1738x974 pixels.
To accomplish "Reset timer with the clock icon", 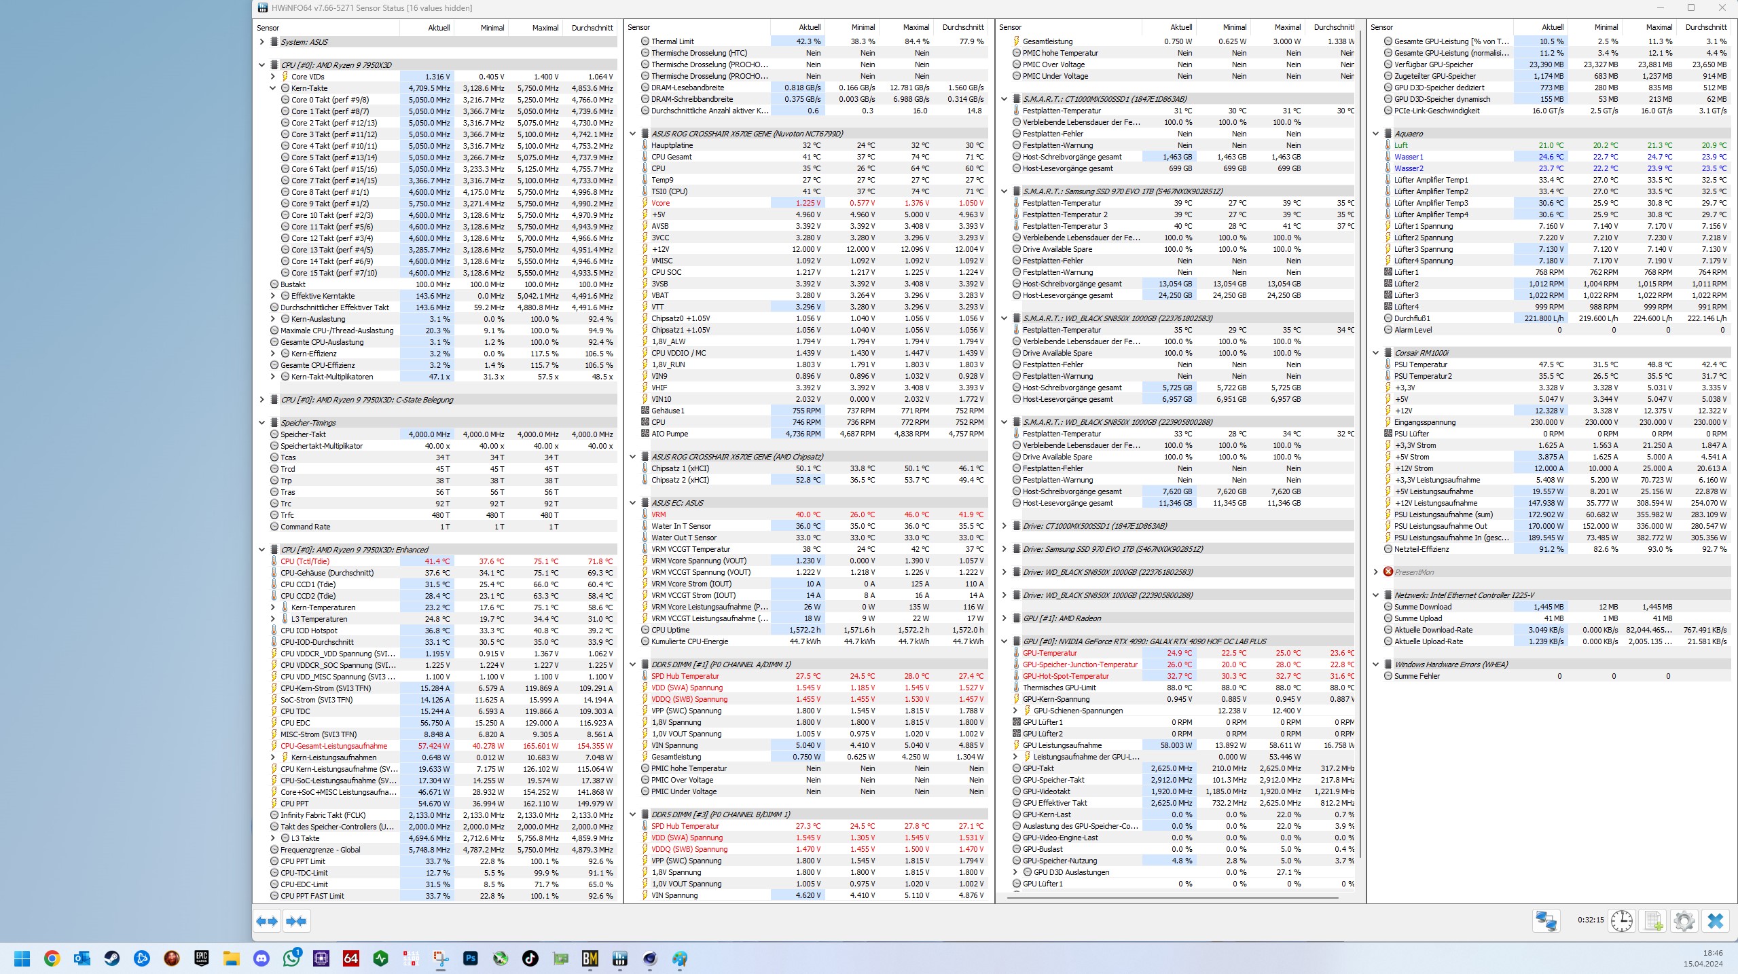I will [x=1621, y=921].
